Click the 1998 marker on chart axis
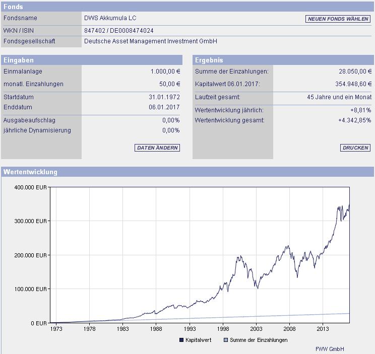The width and height of the screenshot is (375, 354). (x=223, y=329)
